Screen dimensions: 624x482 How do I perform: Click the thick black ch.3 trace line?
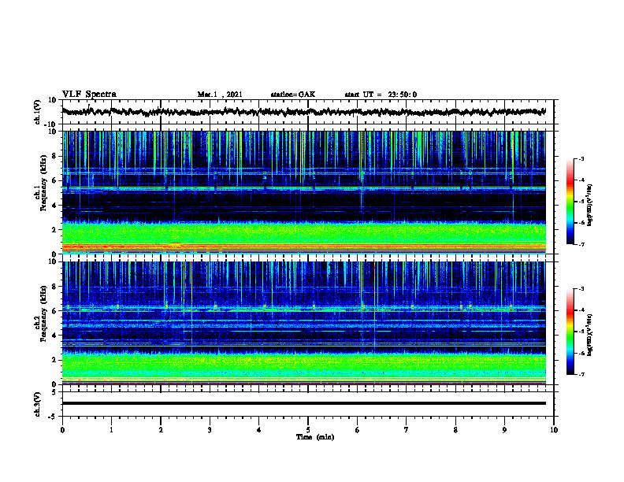[303, 403]
